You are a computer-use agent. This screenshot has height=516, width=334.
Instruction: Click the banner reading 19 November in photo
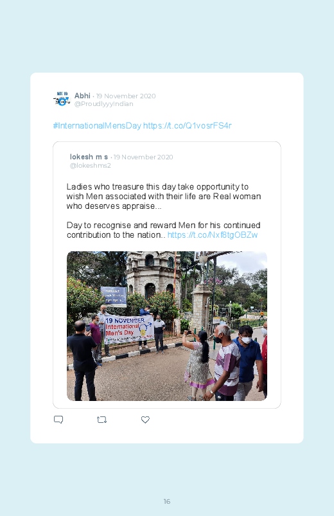[129, 329]
